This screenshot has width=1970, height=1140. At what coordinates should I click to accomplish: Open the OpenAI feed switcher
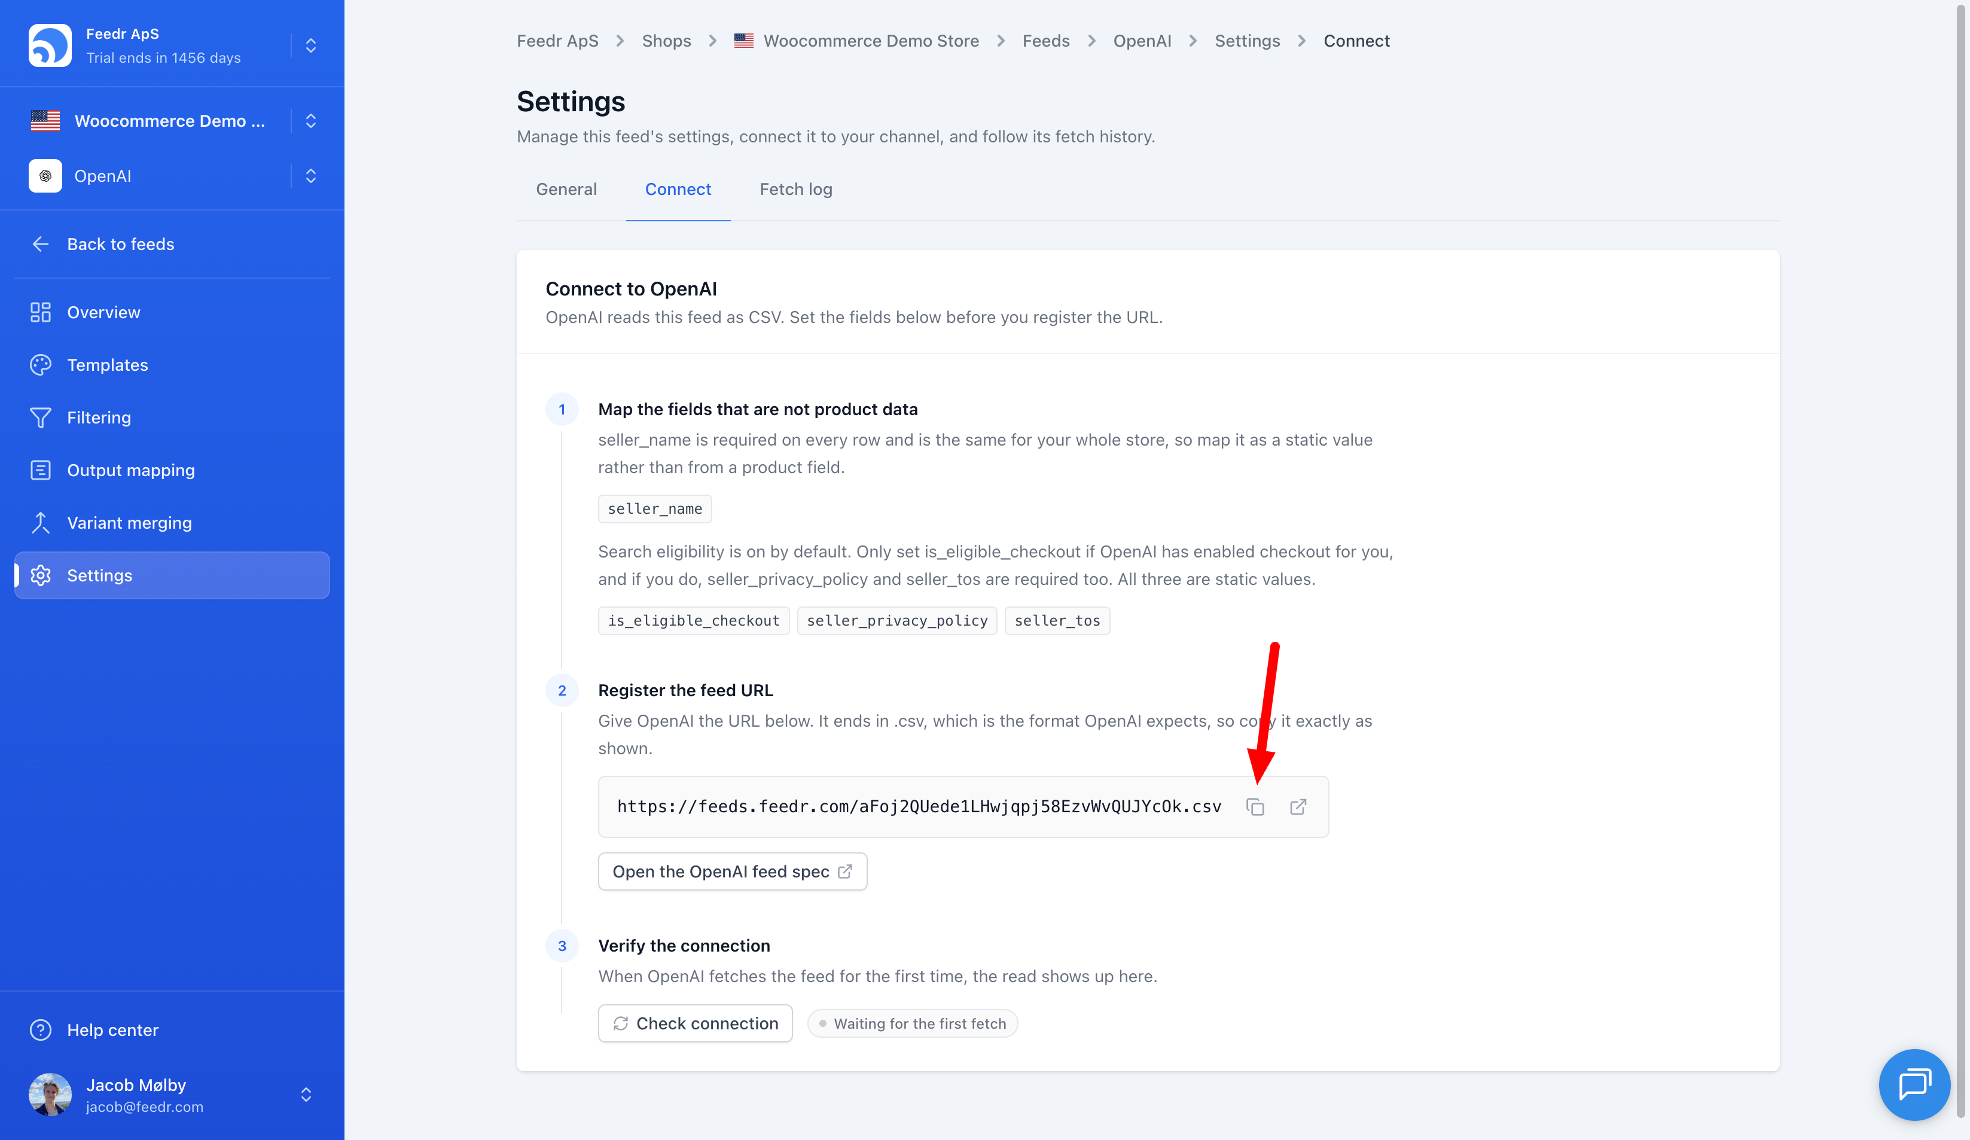tap(310, 176)
